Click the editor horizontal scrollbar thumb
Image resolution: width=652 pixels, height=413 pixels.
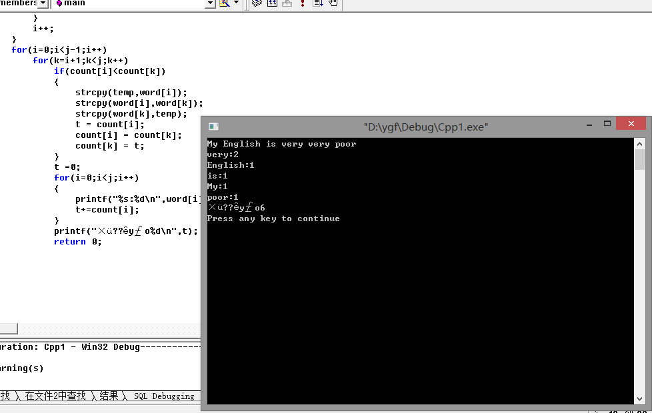tap(9, 328)
